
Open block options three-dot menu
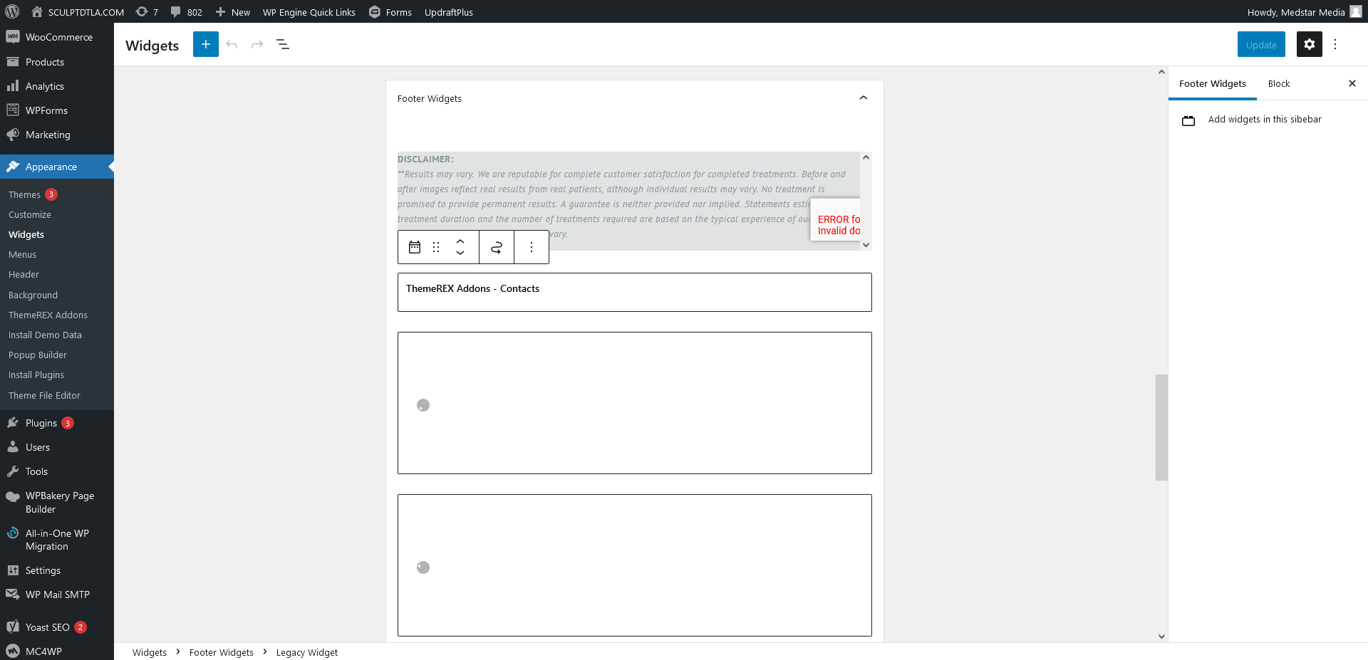[532, 247]
